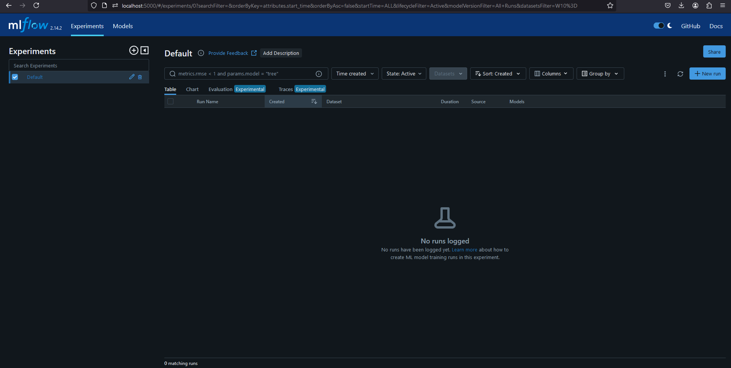Click the Duration column header
Screen dimensions: 731x368
450,102
